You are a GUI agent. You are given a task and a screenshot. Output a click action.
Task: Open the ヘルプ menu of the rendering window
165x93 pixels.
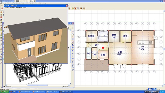point(24,8)
